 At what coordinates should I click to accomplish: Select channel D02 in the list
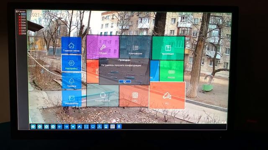22,17
